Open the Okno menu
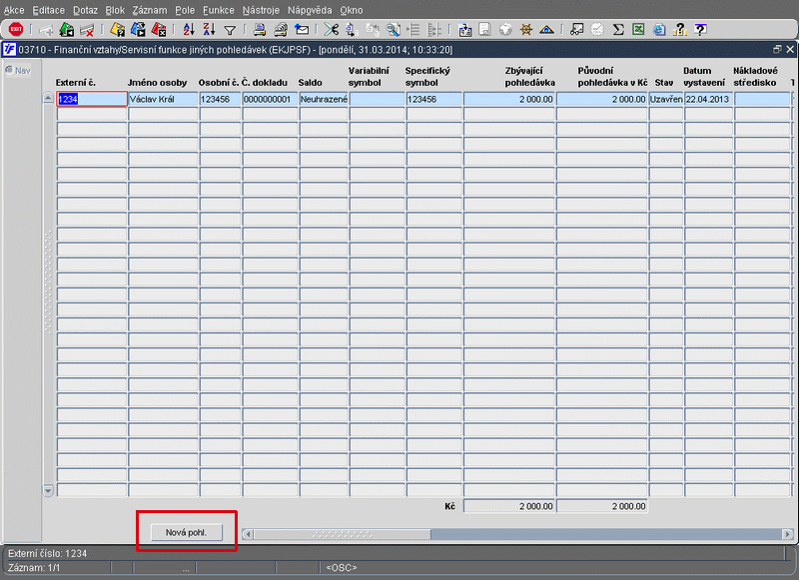This screenshot has width=799, height=580. click(x=352, y=10)
